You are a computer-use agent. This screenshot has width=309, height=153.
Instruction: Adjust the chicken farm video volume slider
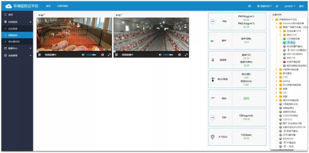(169, 55)
